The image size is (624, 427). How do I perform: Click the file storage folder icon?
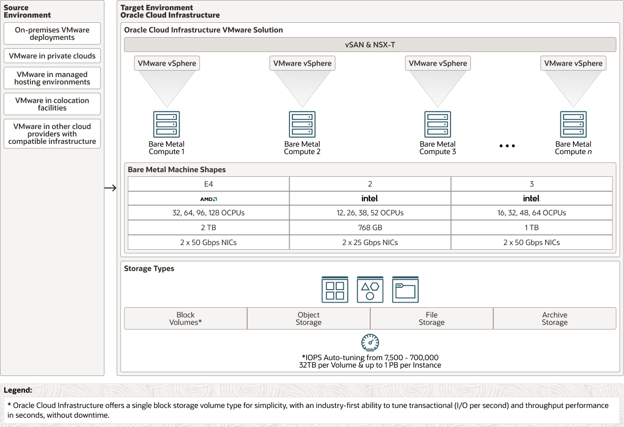[x=405, y=290]
